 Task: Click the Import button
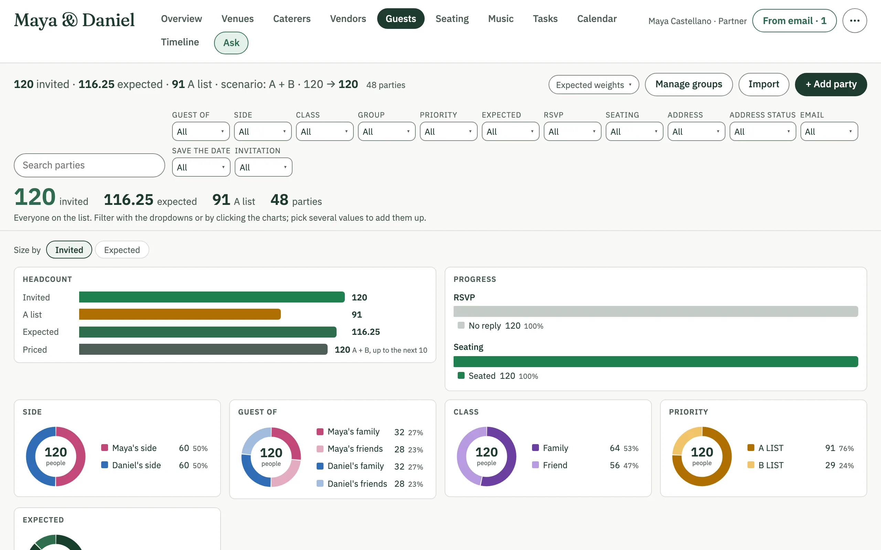[763, 85]
